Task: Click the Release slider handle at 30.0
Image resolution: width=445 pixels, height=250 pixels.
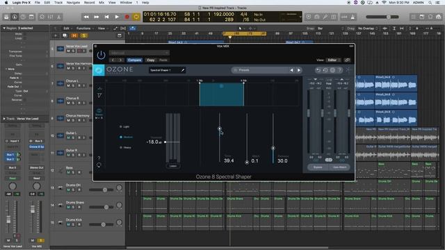Action: 273,148
